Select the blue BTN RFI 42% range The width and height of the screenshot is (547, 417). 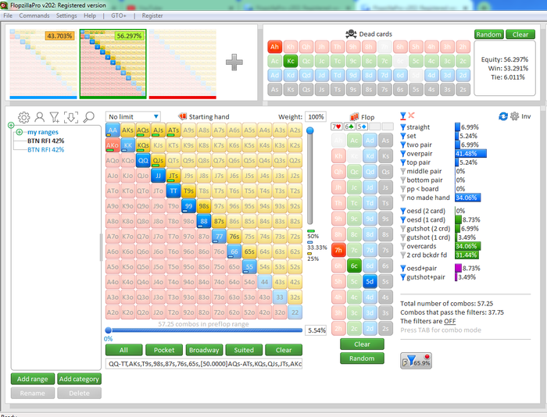click(x=45, y=150)
